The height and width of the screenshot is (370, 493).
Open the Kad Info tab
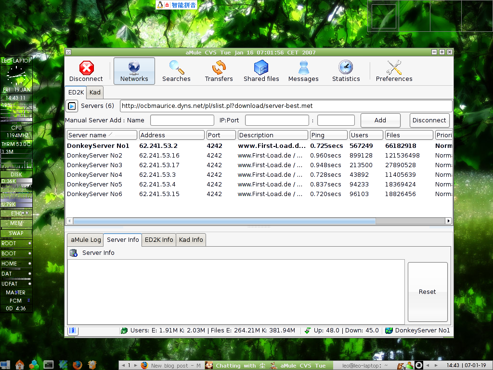pos(191,240)
